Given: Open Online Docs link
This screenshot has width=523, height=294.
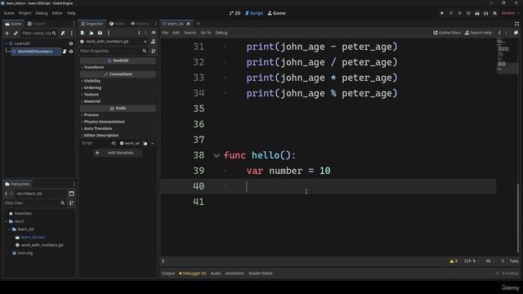Looking at the screenshot, I should [x=447, y=33].
